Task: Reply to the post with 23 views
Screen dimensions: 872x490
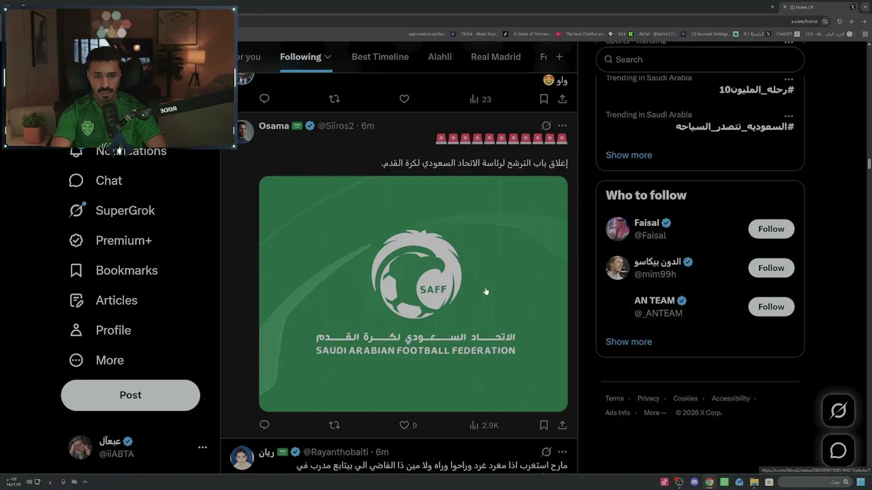Action: click(x=264, y=99)
